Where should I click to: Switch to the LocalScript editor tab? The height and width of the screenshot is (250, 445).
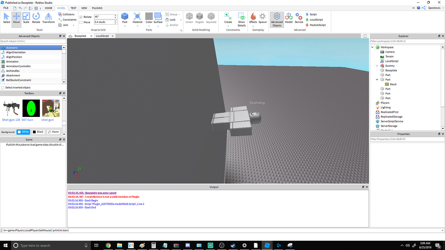103,36
